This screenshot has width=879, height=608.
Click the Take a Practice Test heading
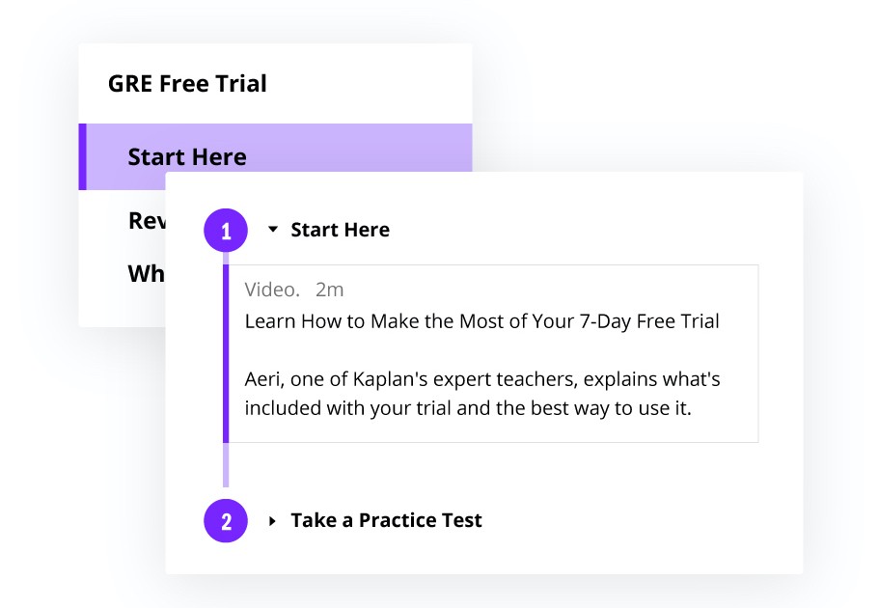(386, 520)
